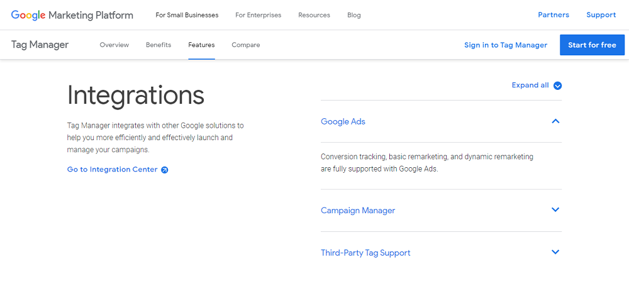Image resolution: width=629 pixels, height=291 pixels.
Task: Select the Features tab
Action: coord(201,45)
